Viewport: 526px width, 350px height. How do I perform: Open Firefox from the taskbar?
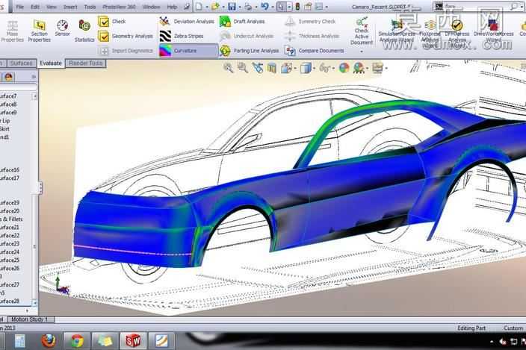pyautogui.click(x=49, y=341)
